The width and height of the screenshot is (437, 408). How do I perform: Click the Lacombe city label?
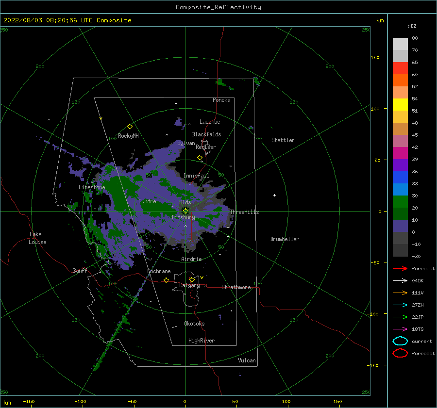210,122
